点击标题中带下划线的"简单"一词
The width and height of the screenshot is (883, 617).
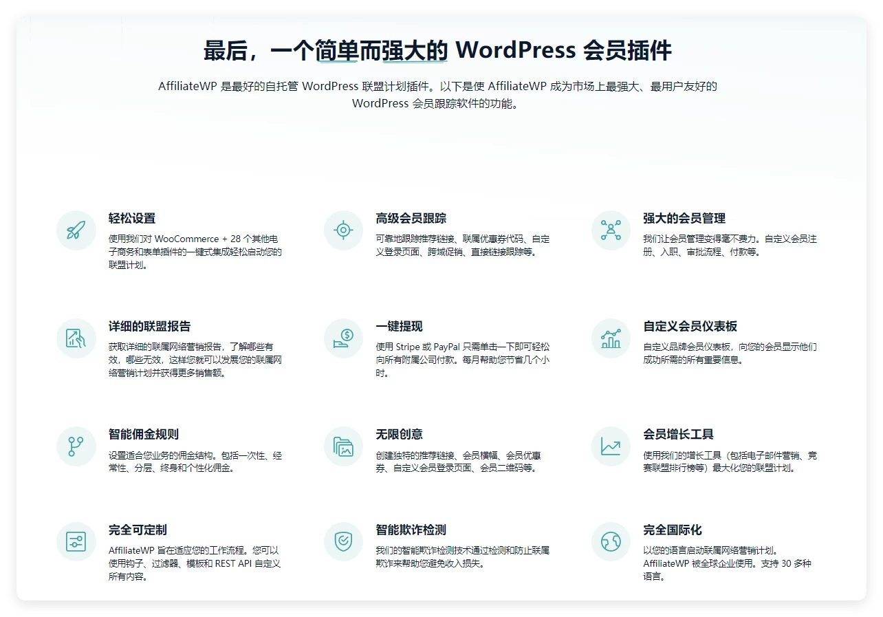[337, 50]
